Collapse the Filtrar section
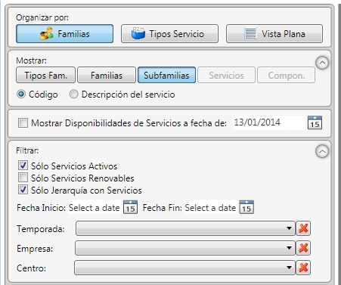Screen dimensions: 341x285 (x=322, y=151)
